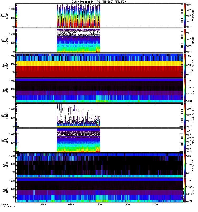Click the 1000 y-axis tick of the top thb edc34 panel
This screenshot has height=212, width=198.
tap(12, 9)
